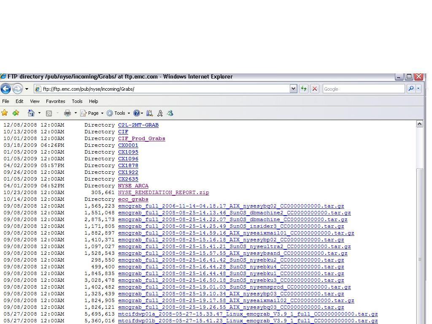Open the ecc_grabs directory
432x324 pixels.
click(x=133, y=199)
